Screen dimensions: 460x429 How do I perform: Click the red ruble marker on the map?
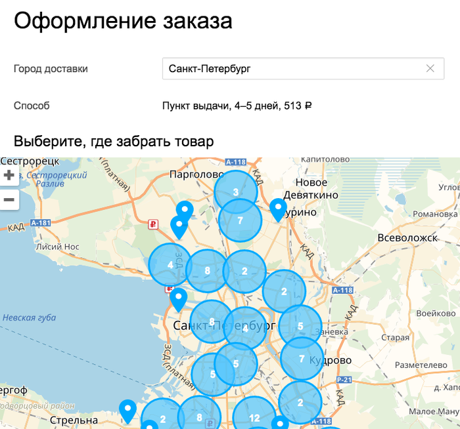pyautogui.click(x=153, y=224)
